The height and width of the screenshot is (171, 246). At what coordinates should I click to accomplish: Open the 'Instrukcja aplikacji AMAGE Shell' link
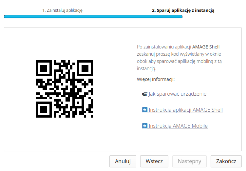[x=186, y=110]
